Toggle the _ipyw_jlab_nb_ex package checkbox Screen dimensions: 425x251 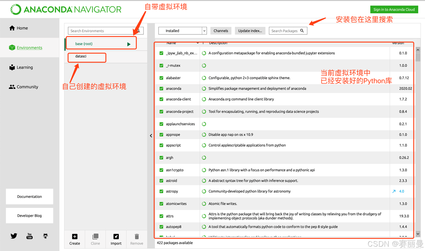pyautogui.click(x=161, y=53)
